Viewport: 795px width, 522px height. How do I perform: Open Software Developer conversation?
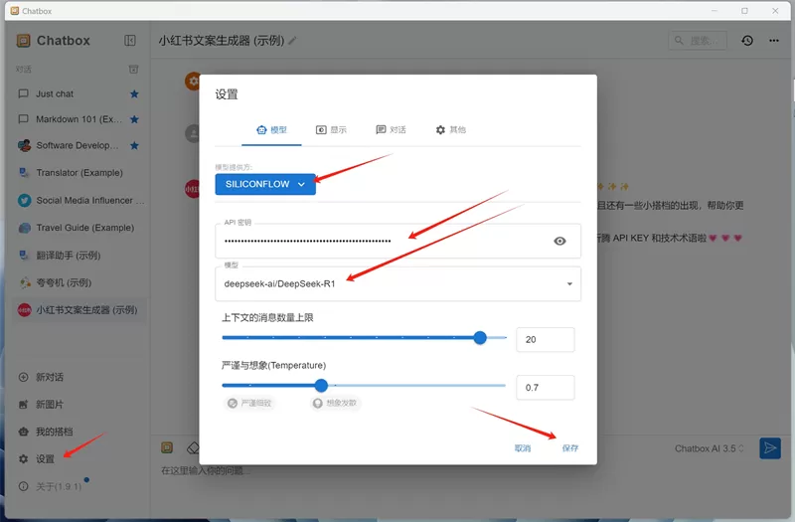(x=79, y=145)
